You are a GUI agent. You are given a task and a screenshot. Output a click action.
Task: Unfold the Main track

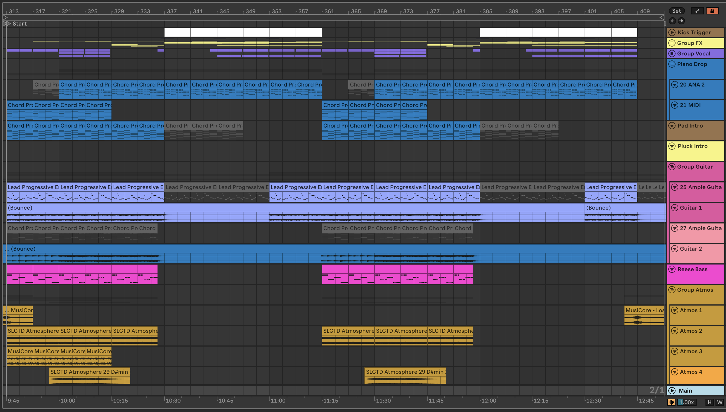672,390
